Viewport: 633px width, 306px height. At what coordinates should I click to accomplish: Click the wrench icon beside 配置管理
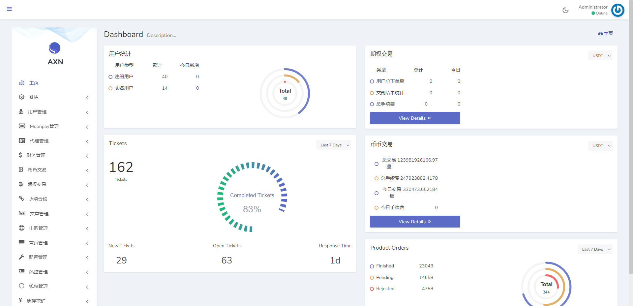coord(21,257)
